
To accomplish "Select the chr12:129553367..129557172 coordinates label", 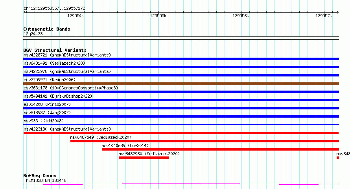I will pos(54,9).
